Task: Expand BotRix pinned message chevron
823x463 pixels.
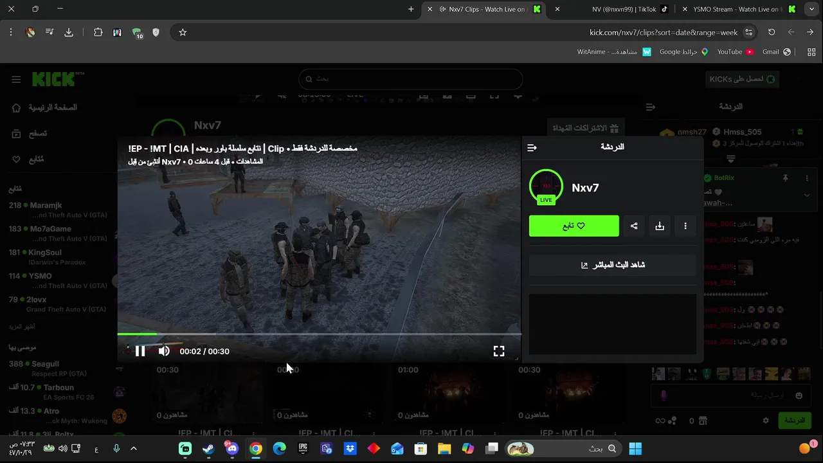Action: (x=807, y=195)
